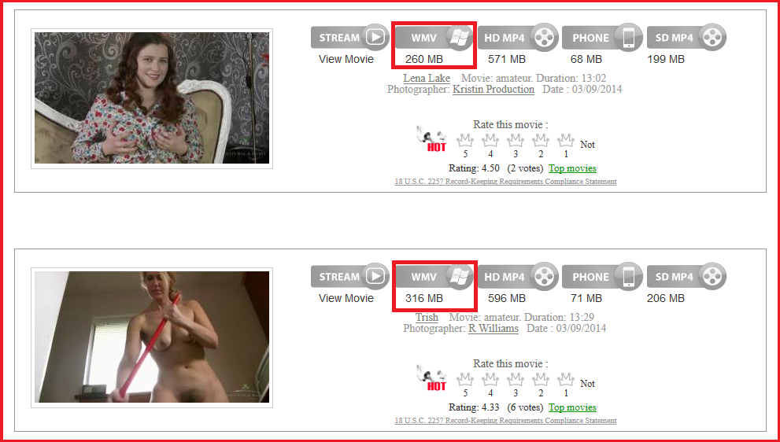This screenshot has width=780, height=442.
Task: Download the 260 MB WMV file
Action: pyautogui.click(x=434, y=38)
